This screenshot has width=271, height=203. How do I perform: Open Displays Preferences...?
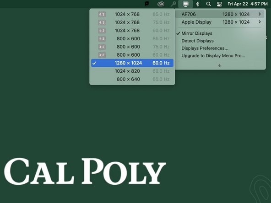220,48
